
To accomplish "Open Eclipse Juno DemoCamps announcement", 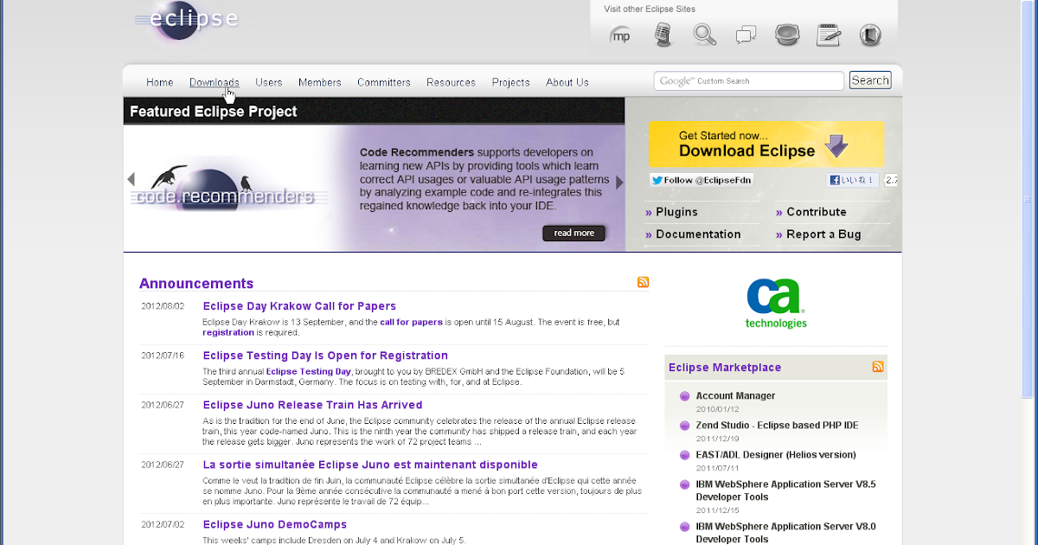I will coord(274,524).
